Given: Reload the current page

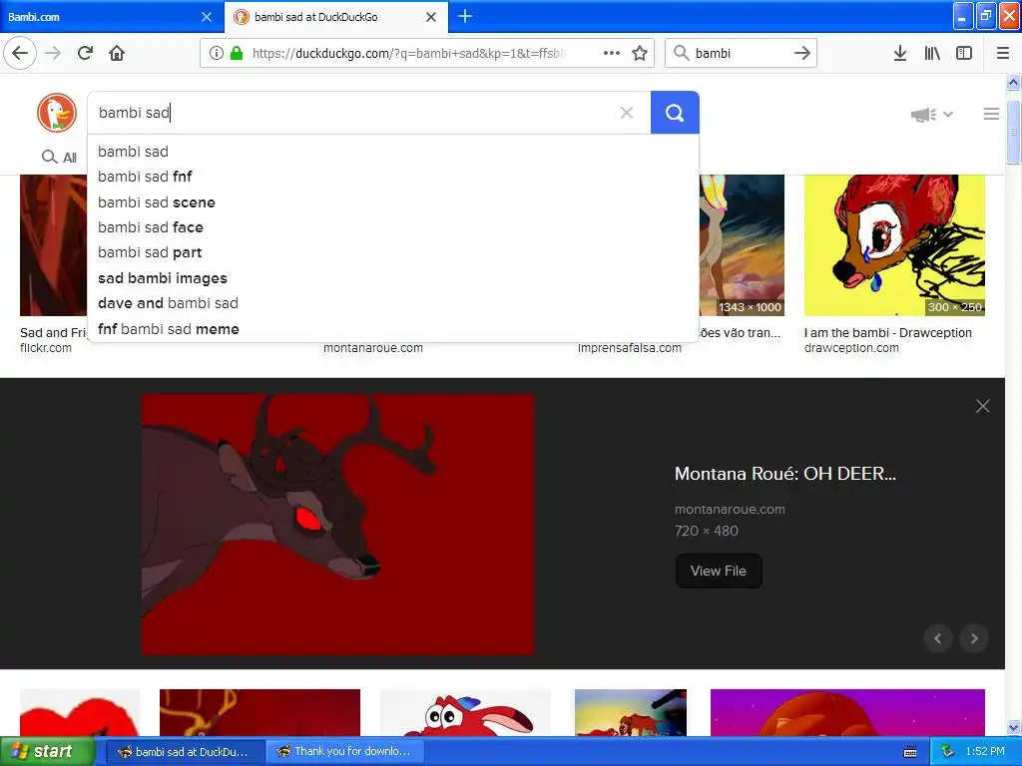Looking at the screenshot, I should (86, 53).
